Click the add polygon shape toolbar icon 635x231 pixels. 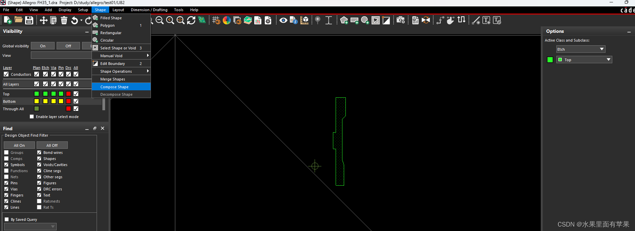[344, 20]
